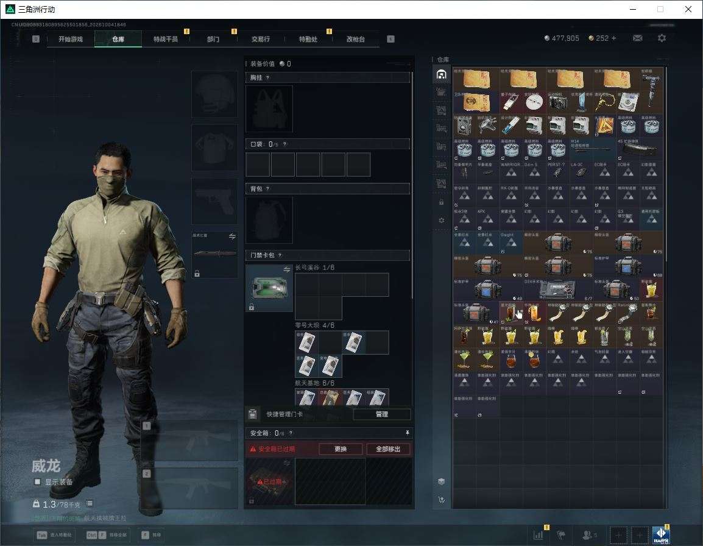Open the mail inbox envelope icon
Viewport: 703px width, 546px height.
click(637, 38)
